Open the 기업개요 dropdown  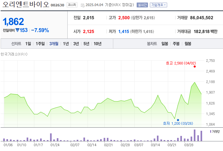(159, 5)
